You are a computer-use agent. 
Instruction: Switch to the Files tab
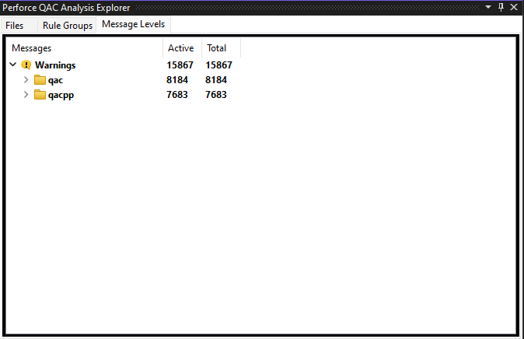15,25
